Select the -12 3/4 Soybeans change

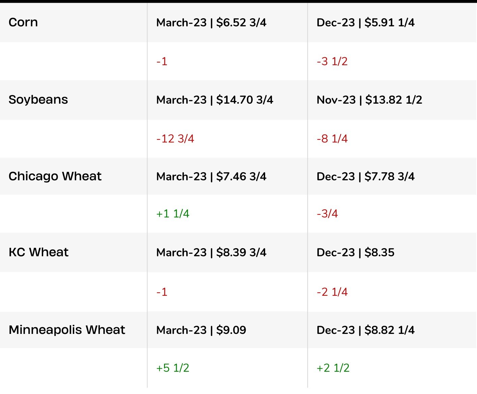pyautogui.click(x=175, y=139)
